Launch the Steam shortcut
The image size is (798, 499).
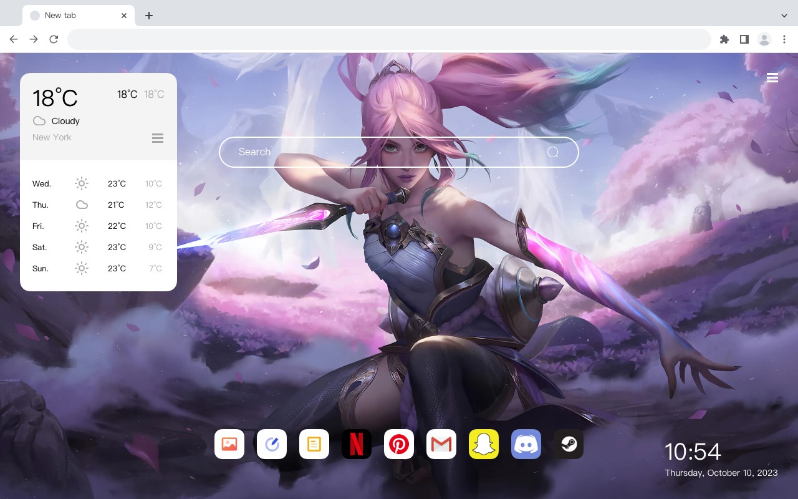tap(569, 444)
